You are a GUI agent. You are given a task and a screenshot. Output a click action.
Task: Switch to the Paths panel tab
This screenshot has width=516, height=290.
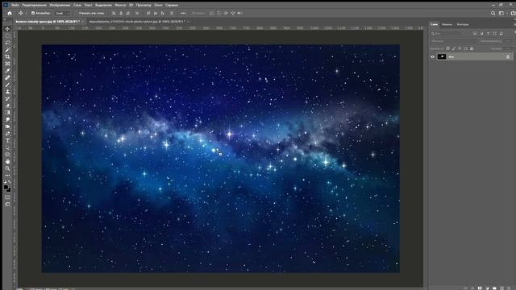click(x=463, y=24)
